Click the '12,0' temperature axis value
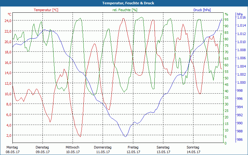This screenshot has width=248, height=155. (x=8, y=83)
